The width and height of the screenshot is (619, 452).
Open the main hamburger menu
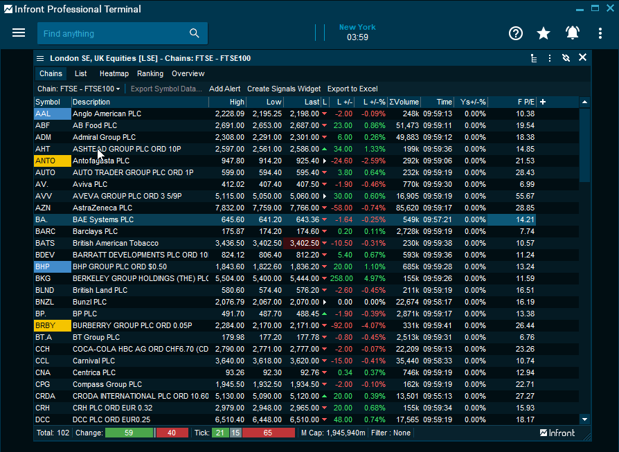19,33
